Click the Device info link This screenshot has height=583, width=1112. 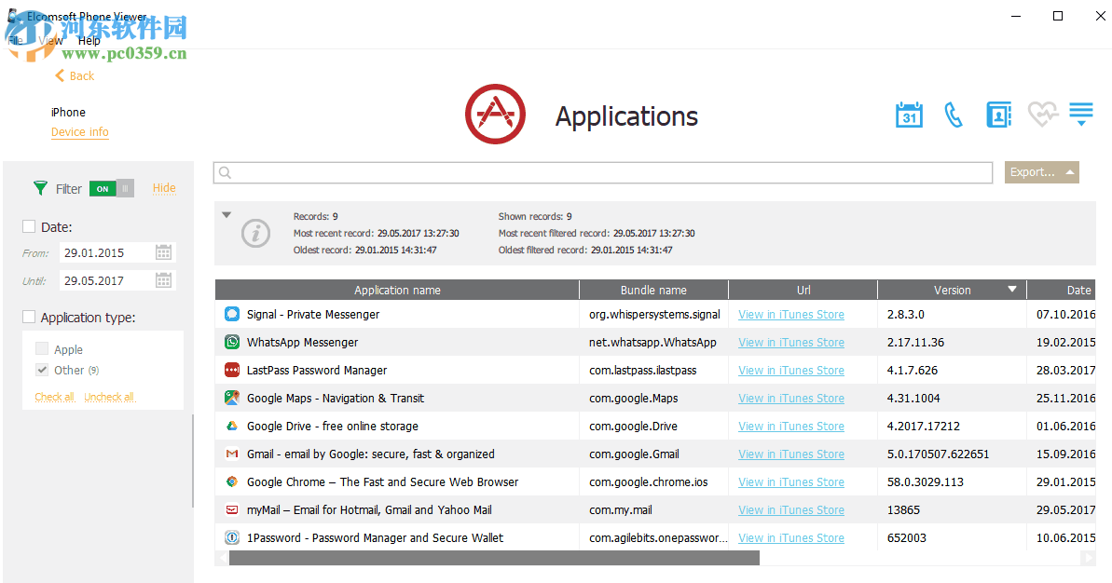coord(80,132)
